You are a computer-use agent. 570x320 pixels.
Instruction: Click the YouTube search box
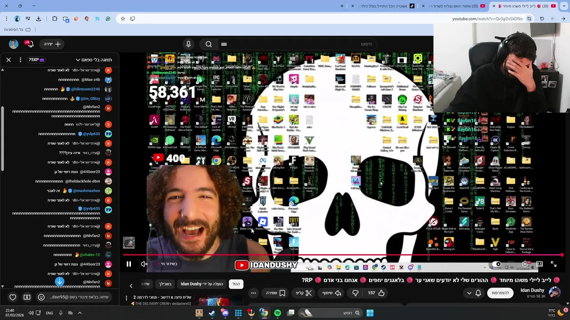[298, 44]
